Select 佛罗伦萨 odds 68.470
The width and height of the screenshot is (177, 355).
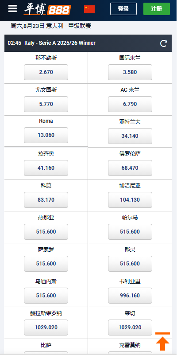(x=130, y=168)
